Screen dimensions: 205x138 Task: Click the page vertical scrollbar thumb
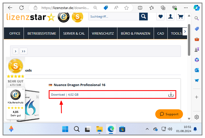click(x=189, y=40)
